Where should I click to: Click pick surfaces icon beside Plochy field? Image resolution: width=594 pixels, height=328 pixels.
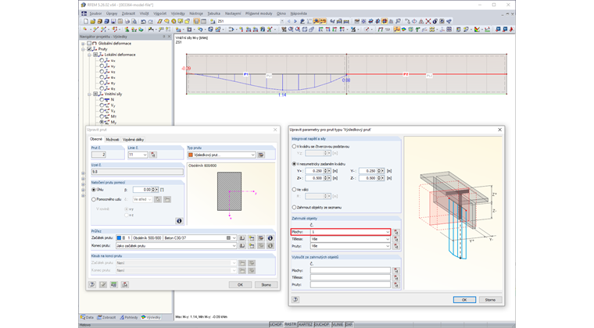[x=396, y=232]
